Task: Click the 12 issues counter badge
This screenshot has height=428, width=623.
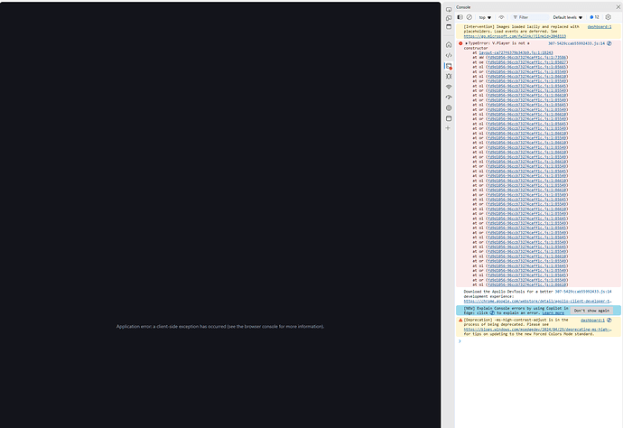Action: click(x=594, y=17)
